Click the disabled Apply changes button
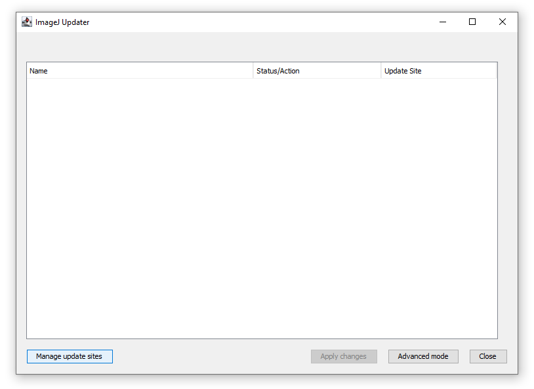The image size is (534, 389). 344,356
